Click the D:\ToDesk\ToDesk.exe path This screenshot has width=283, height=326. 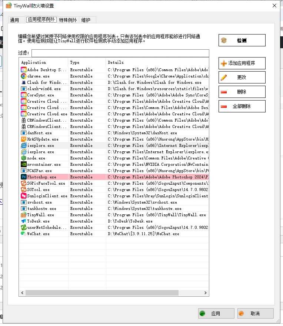click(130, 221)
